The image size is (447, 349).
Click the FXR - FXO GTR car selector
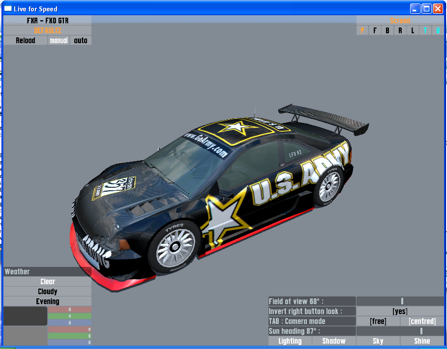(x=47, y=21)
